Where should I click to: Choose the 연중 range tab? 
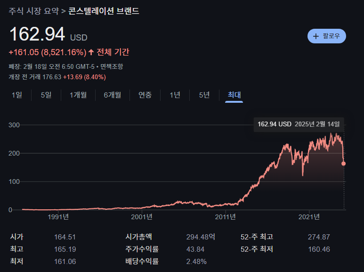click(x=145, y=95)
